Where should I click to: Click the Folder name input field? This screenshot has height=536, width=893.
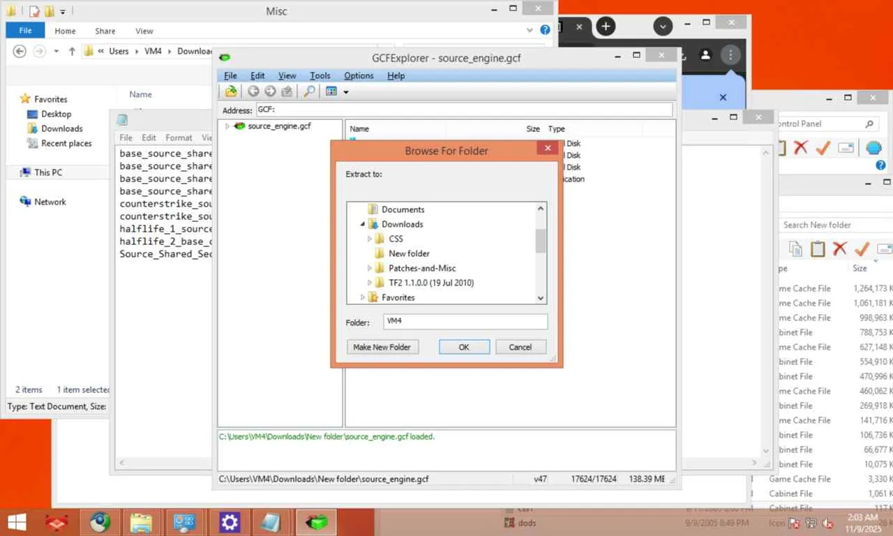pos(465,321)
